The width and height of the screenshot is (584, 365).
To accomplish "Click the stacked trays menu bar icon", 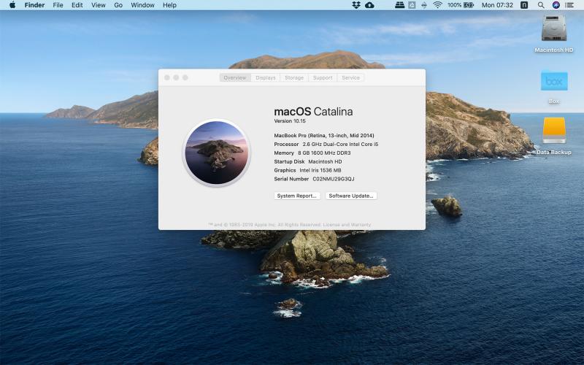I will [399, 5].
